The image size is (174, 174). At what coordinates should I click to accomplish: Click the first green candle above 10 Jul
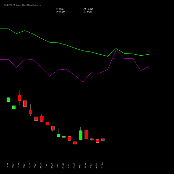[8, 100]
